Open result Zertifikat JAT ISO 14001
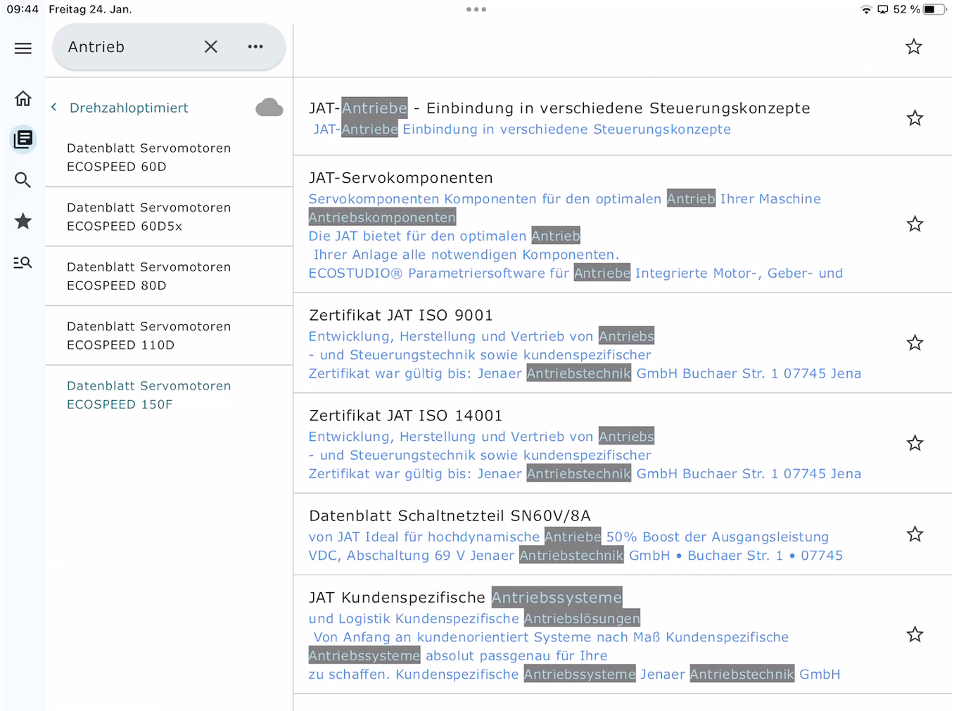This screenshot has width=954, height=711. coord(406,416)
